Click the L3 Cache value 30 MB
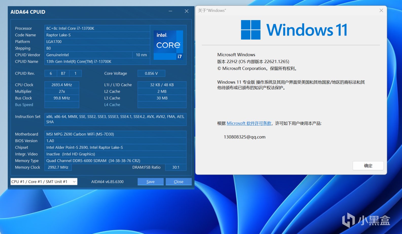 (x=162, y=98)
